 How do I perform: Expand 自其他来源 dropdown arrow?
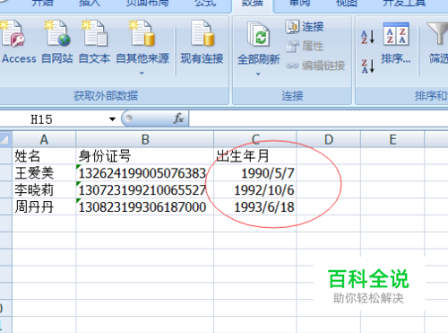tap(142, 73)
